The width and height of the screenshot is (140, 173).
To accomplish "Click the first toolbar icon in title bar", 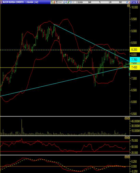I will [52, 2].
